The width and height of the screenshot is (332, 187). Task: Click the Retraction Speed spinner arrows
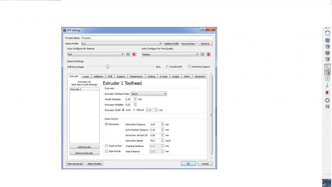pyautogui.click(x=163, y=140)
